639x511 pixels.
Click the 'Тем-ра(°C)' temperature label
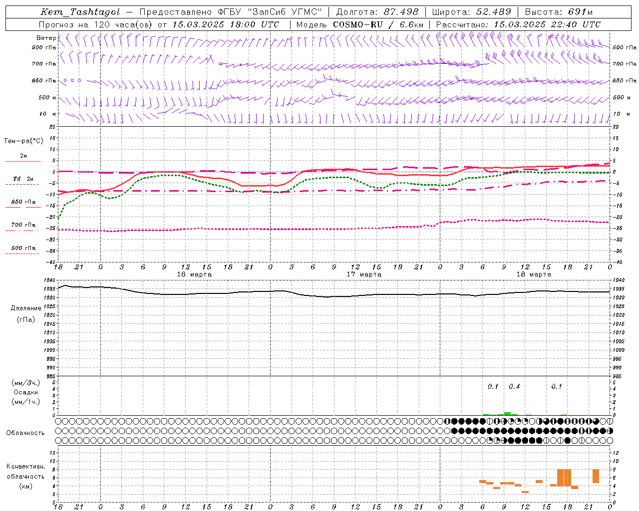click(x=23, y=141)
